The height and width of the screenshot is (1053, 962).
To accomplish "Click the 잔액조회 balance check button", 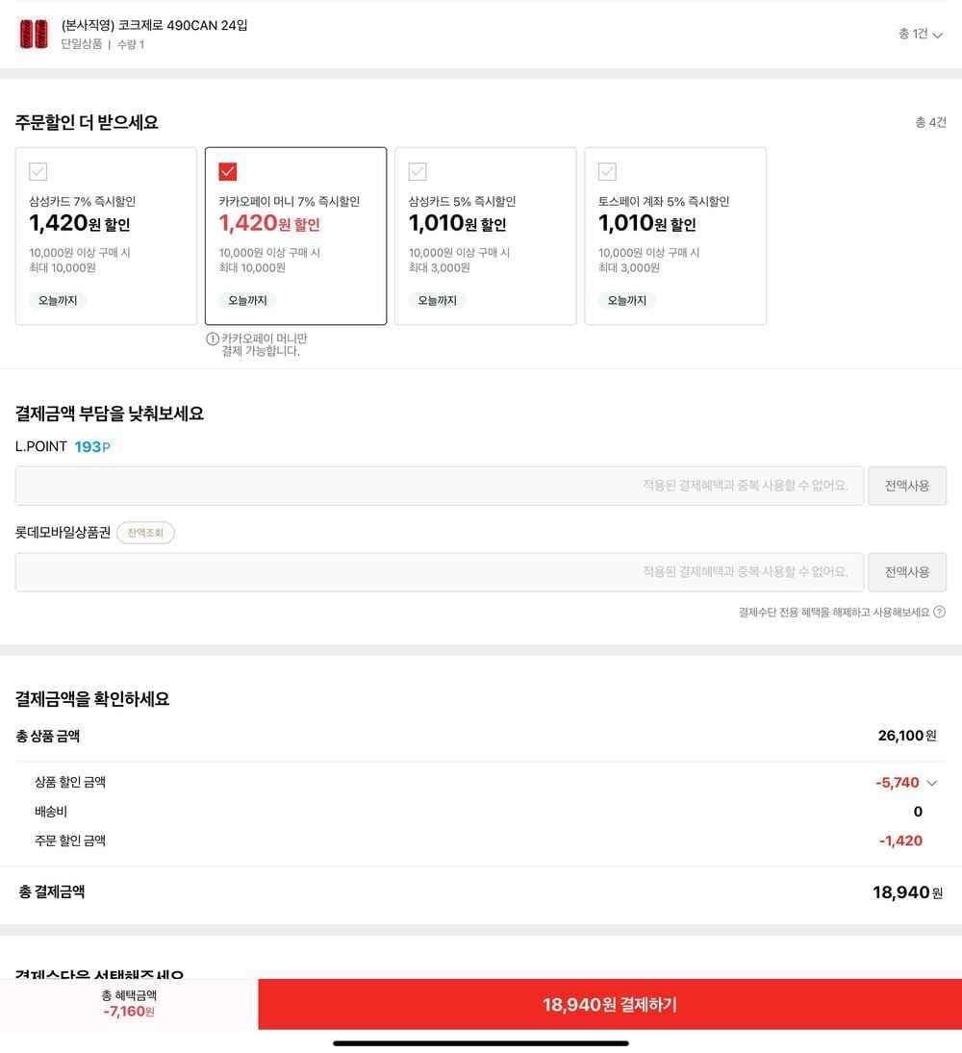I will tap(145, 533).
